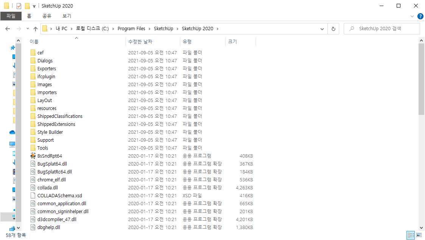Viewport: 425px width, 240px height.
Task: Select the cef folder icon
Action: point(33,53)
